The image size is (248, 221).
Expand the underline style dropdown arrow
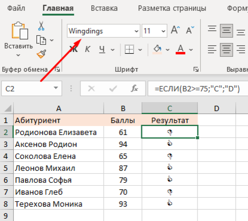(x=113, y=50)
